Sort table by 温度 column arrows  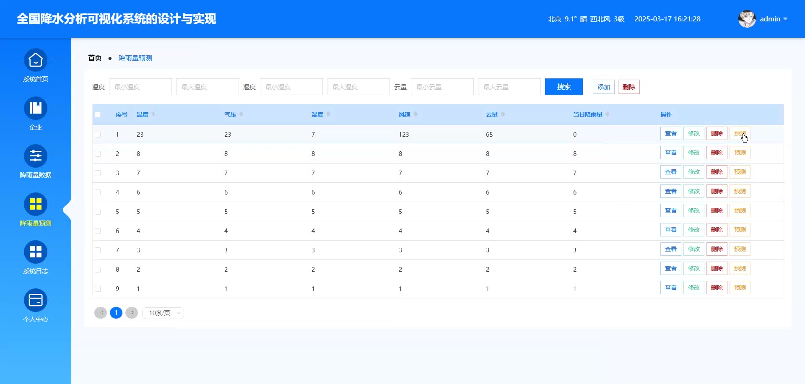point(153,114)
